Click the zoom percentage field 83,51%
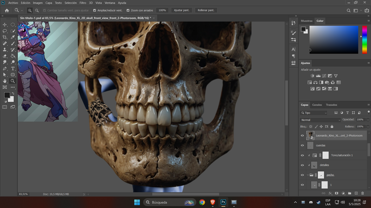 [x=23, y=194]
